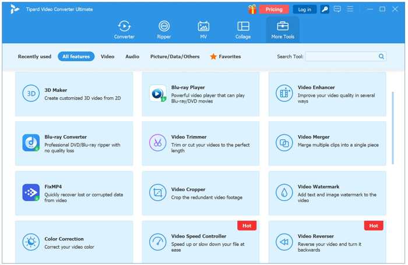
Task: Click the Log in button
Action: tap(304, 9)
